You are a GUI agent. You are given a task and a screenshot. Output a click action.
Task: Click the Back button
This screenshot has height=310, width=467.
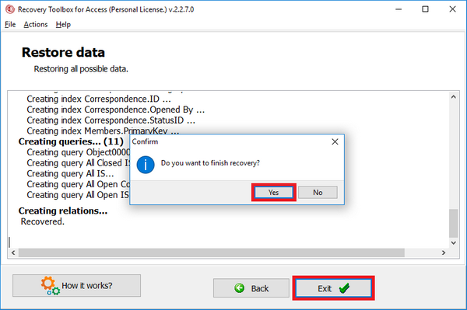point(251,288)
